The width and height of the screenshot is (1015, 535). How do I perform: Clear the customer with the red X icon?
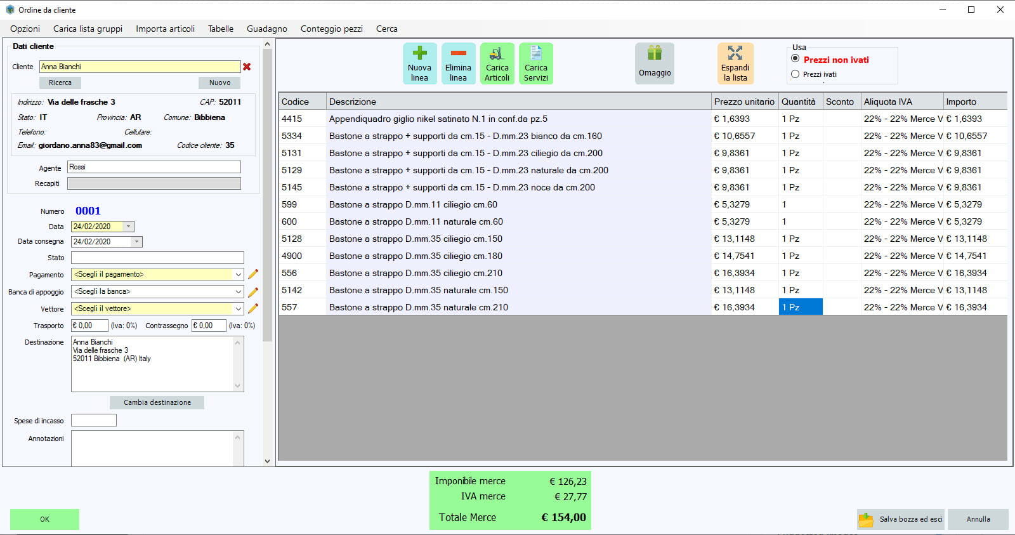[247, 67]
